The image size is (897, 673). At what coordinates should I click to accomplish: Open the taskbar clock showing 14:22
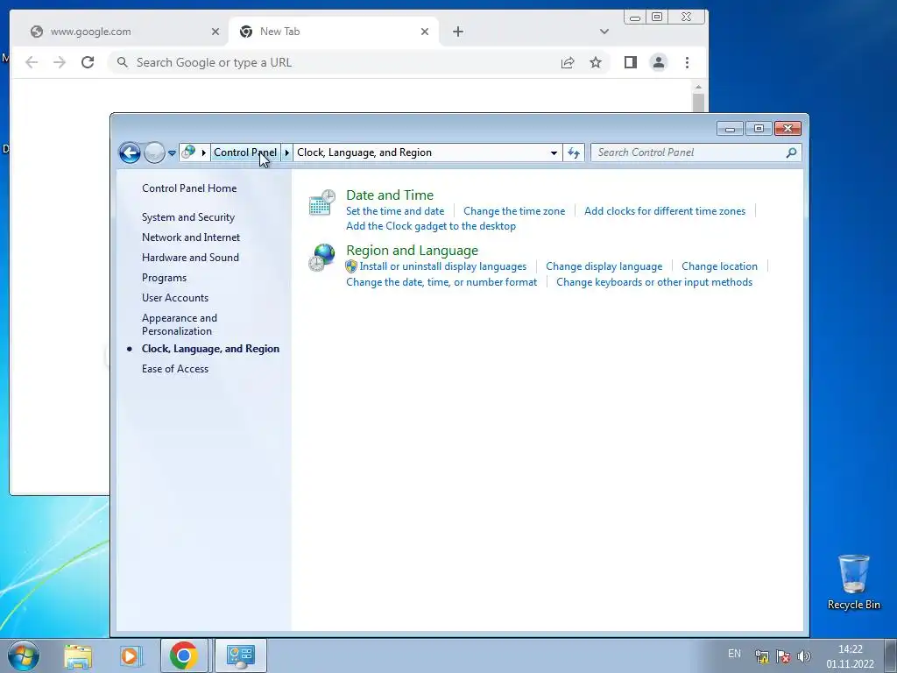[x=850, y=656]
